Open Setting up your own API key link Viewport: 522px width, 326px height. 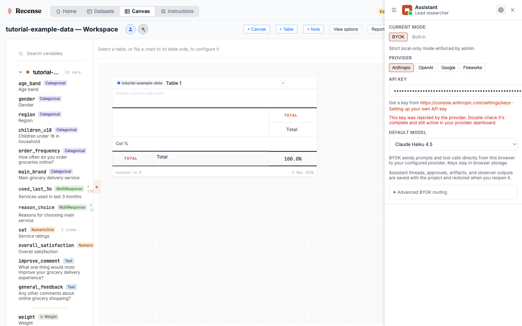coord(418,109)
